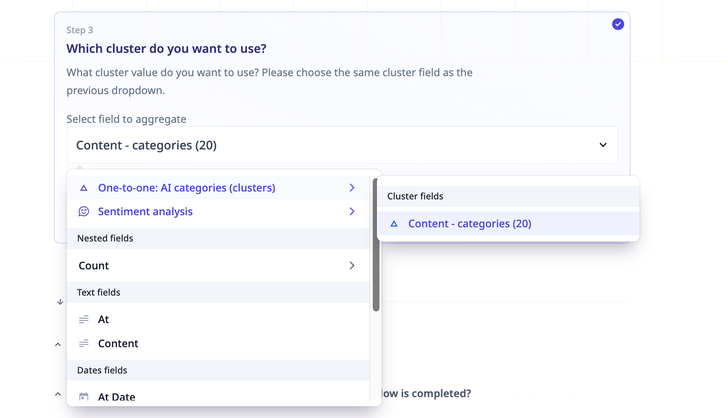Choose Content - categories (20) cluster field

click(x=469, y=224)
